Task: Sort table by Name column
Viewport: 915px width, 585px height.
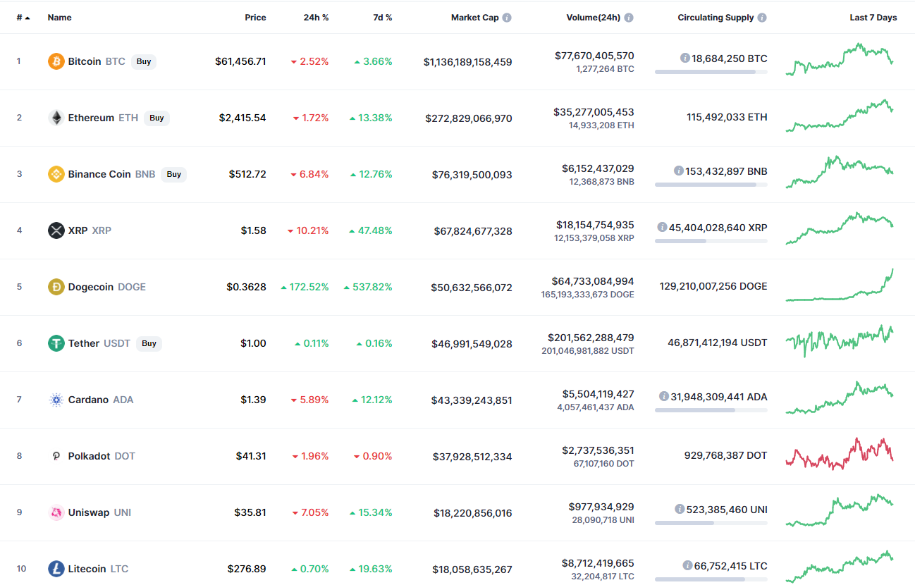Action: click(59, 18)
